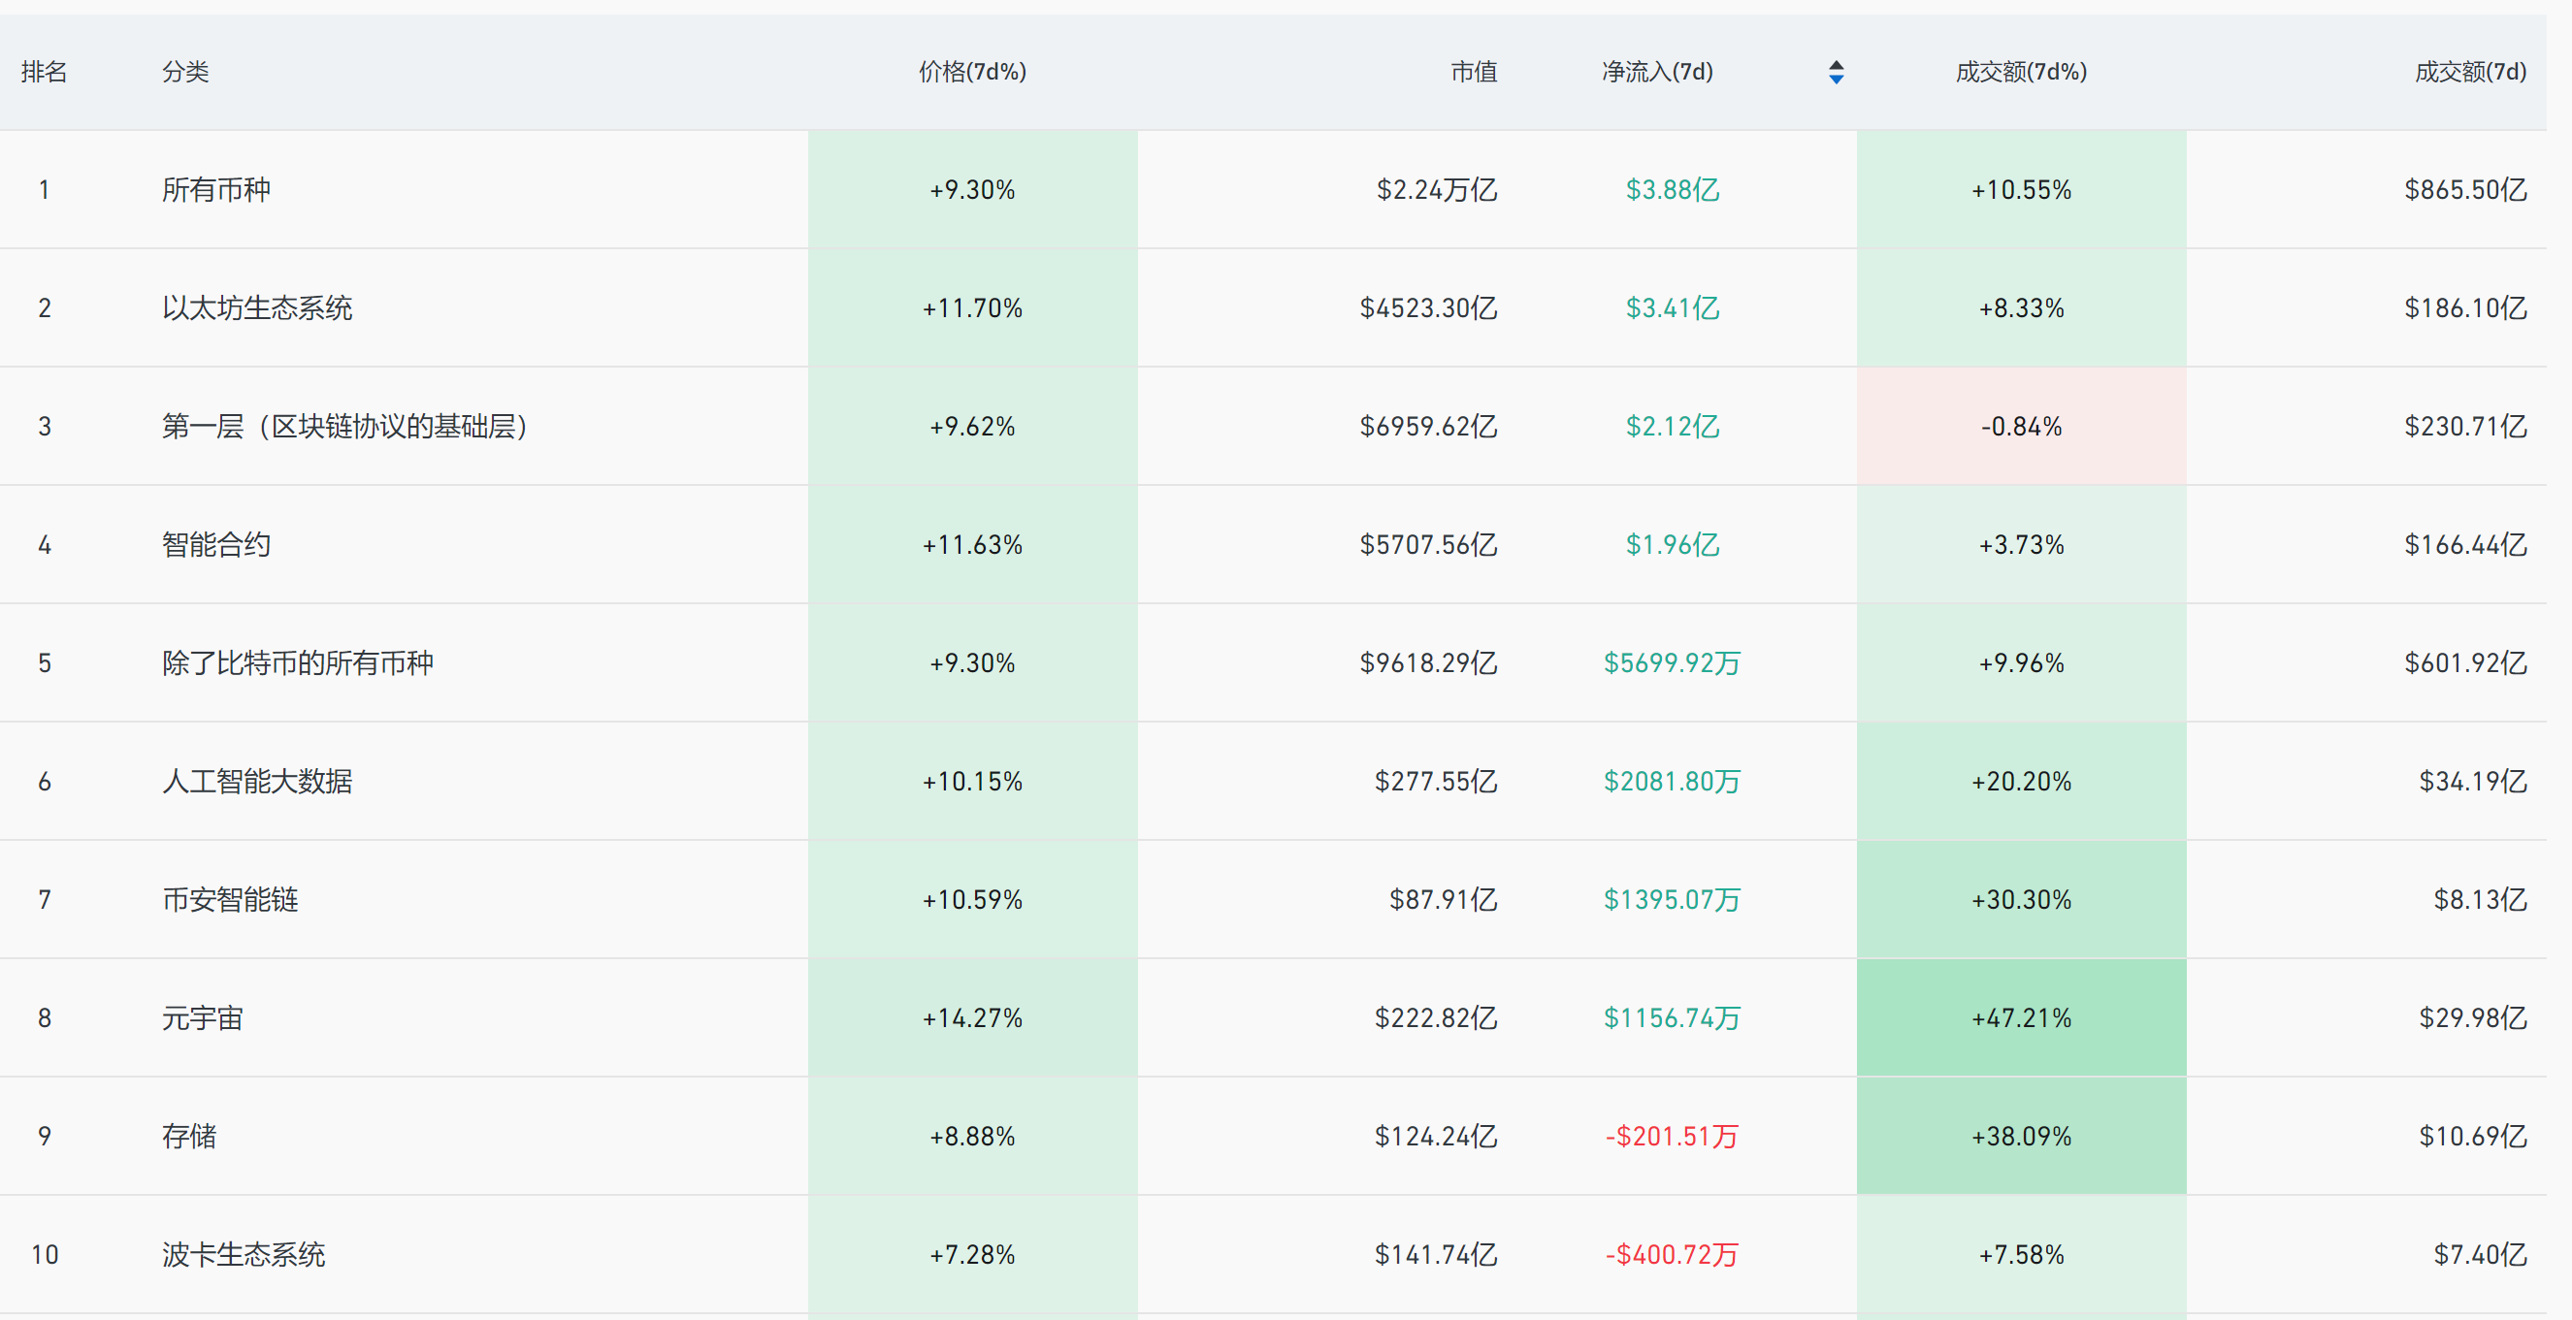The height and width of the screenshot is (1320, 2572).
Task: Click volume change +47.21% cell
Action: pyautogui.click(x=2021, y=1017)
